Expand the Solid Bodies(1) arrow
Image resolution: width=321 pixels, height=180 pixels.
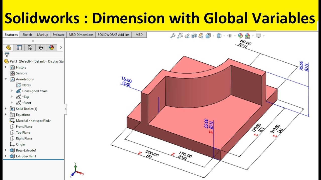(x=6, y=109)
